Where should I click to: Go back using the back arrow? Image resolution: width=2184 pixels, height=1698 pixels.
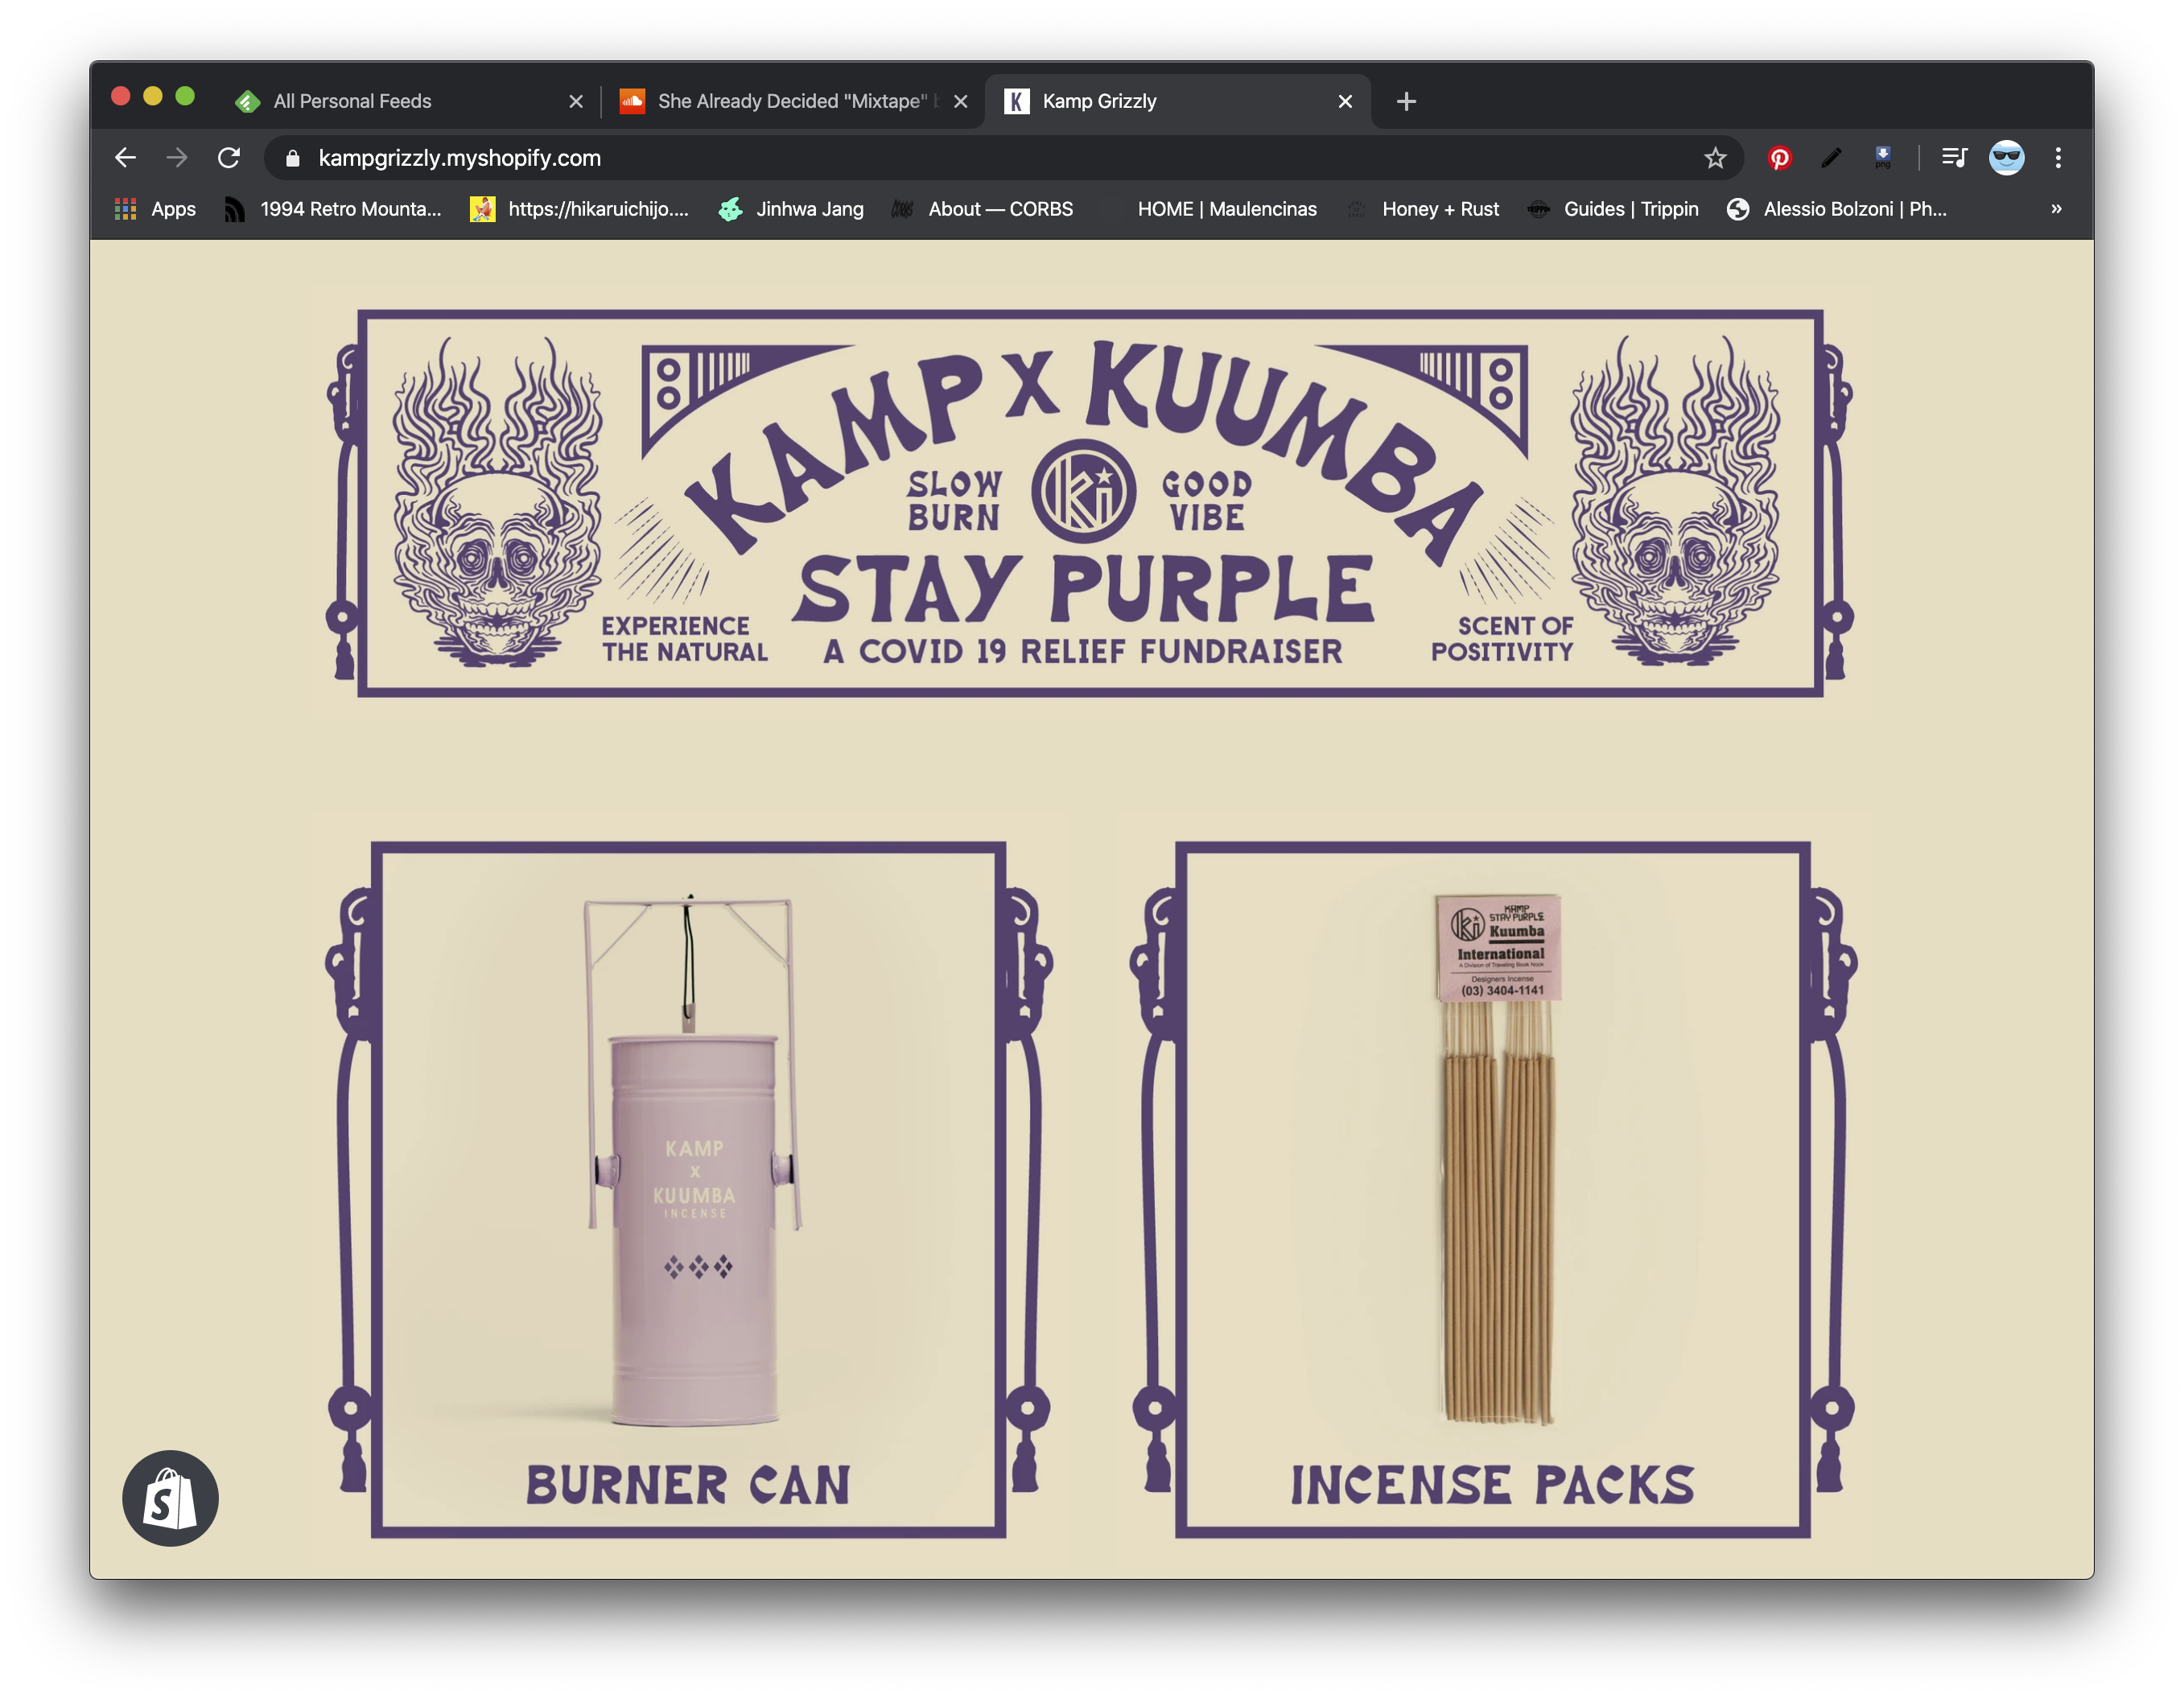[x=125, y=158]
